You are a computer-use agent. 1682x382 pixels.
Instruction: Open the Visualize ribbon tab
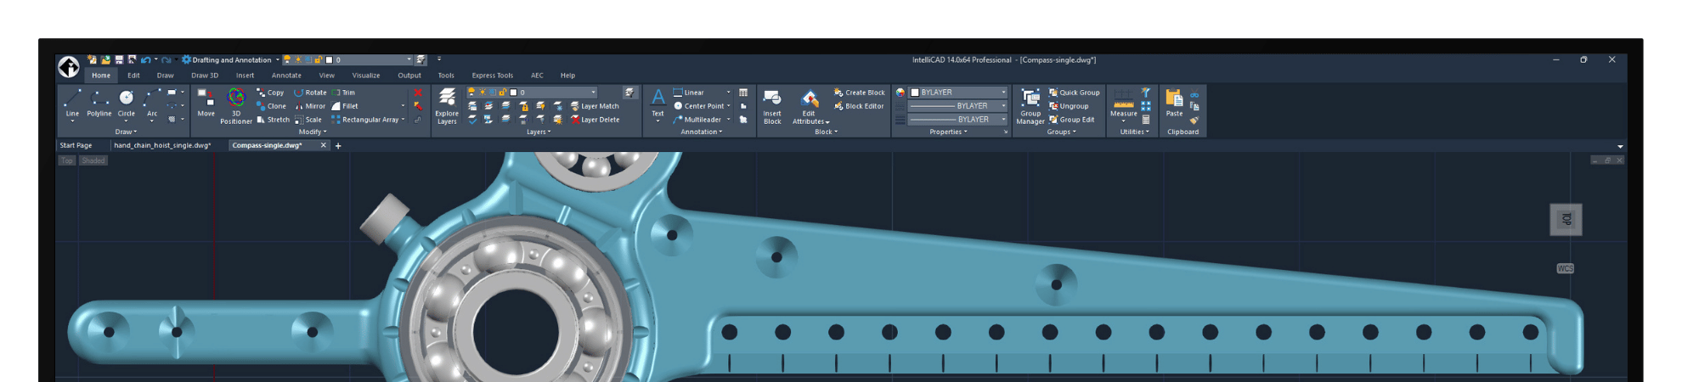coord(366,76)
